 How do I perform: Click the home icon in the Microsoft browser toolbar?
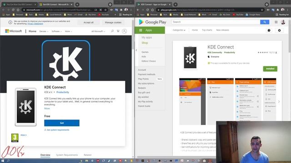[18, 10]
